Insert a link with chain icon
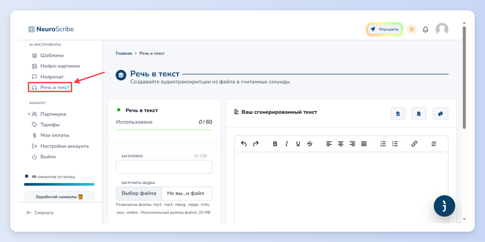Viewport: 485px width, 242px height. point(414,144)
